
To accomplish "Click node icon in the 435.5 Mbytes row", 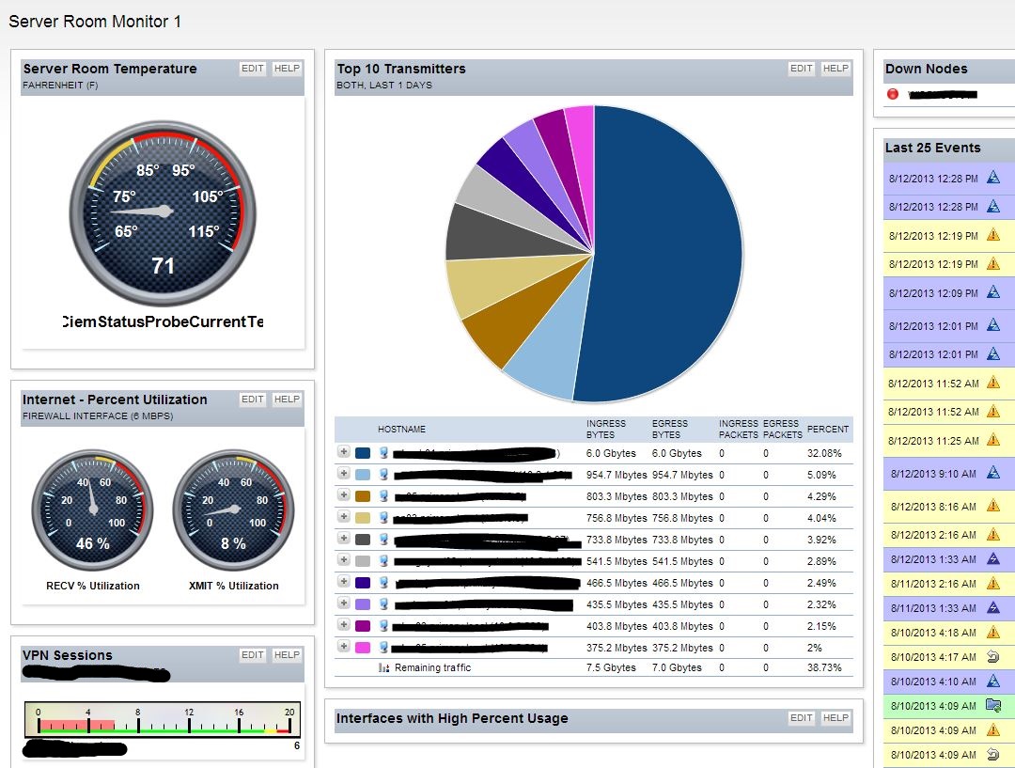I will click(x=383, y=604).
